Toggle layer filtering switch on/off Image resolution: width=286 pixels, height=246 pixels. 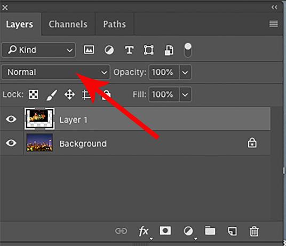click(188, 50)
